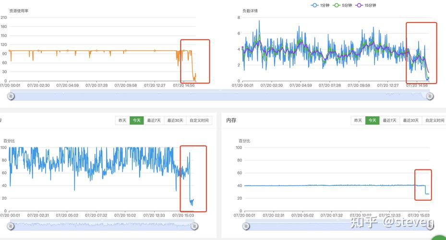
Task: Grab right handle of the upper zoom slider
Action: (430, 96)
